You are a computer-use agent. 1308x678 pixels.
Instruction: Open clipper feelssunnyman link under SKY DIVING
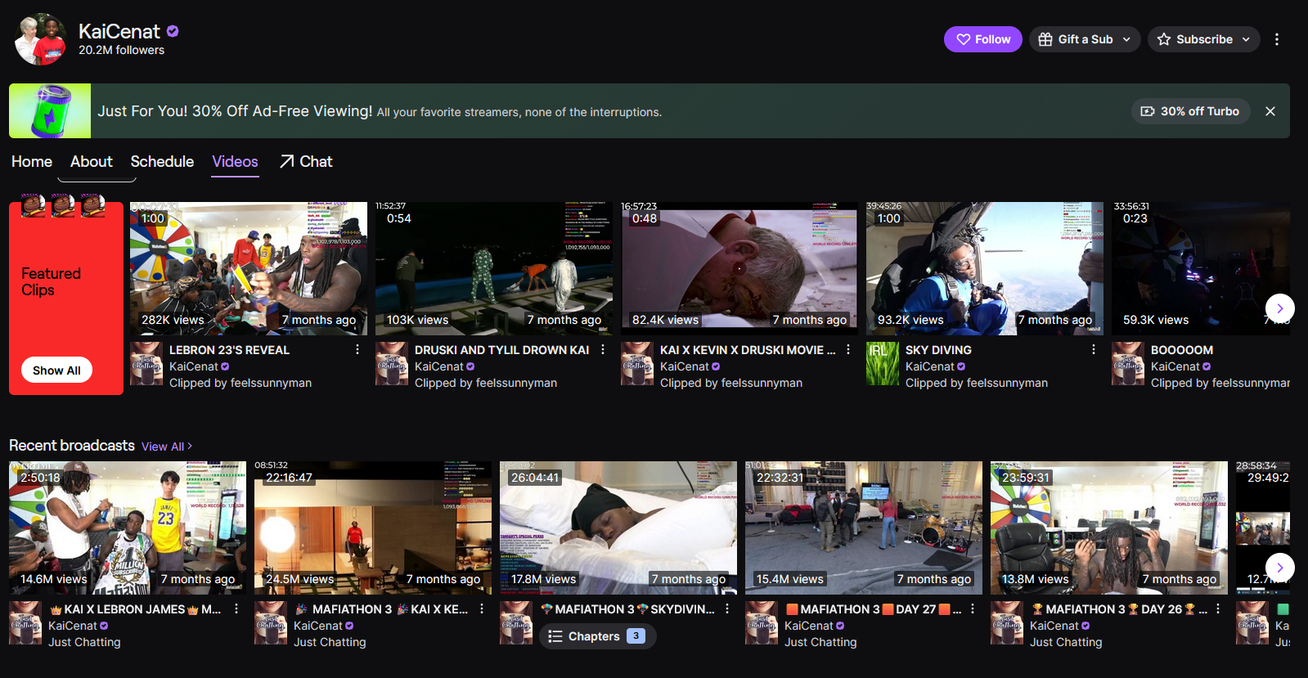(x=977, y=383)
